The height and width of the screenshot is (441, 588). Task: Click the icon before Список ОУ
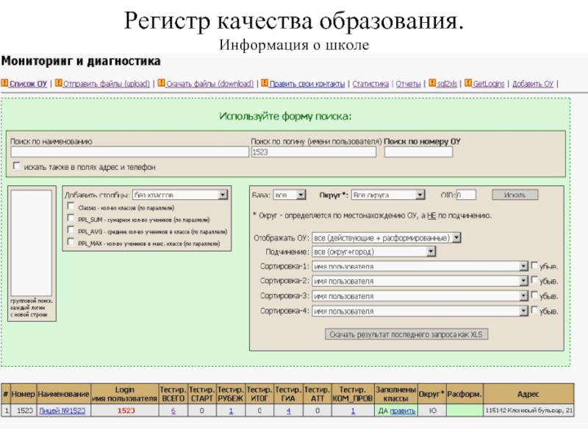tap(4, 85)
